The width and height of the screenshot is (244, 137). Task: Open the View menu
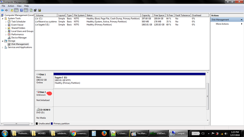point(19,6)
